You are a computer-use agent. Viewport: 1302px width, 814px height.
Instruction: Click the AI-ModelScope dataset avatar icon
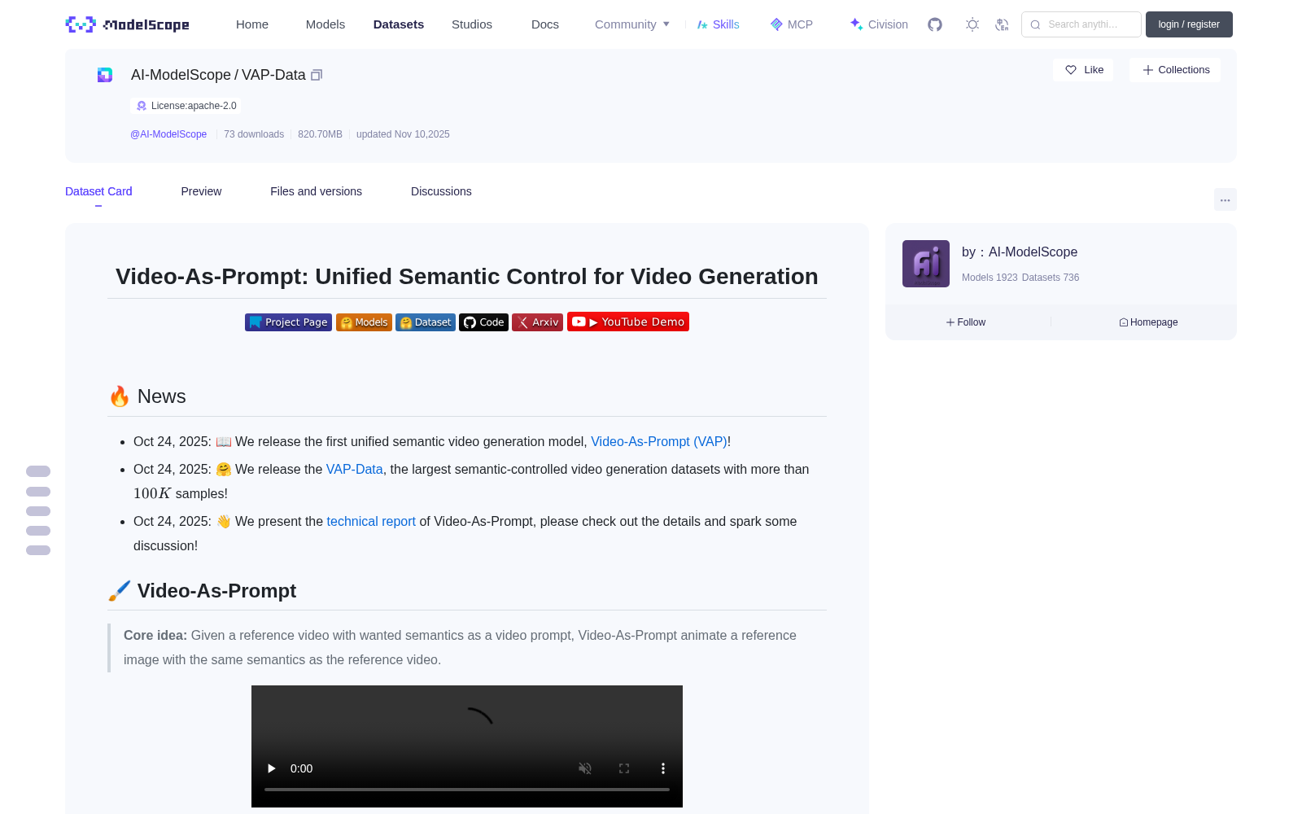(x=105, y=75)
